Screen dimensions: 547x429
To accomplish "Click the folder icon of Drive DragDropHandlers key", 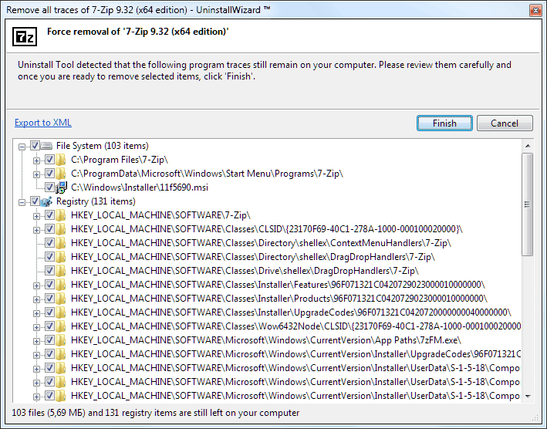I will 61,271.
